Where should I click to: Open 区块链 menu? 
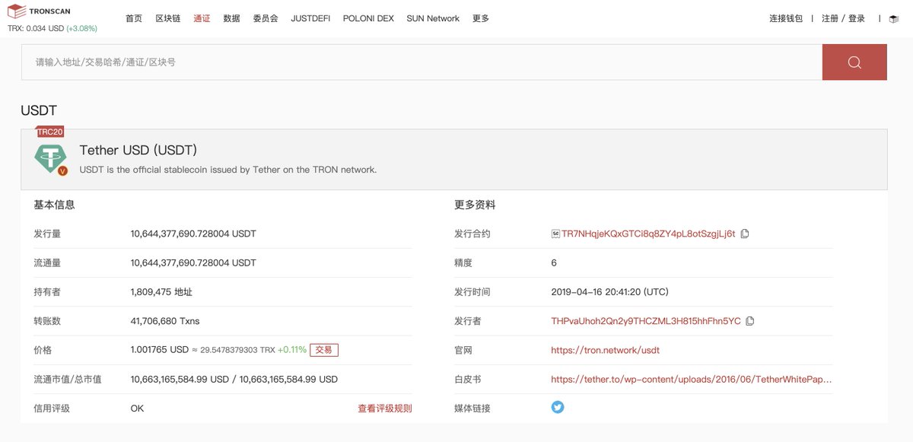click(x=168, y=18)
